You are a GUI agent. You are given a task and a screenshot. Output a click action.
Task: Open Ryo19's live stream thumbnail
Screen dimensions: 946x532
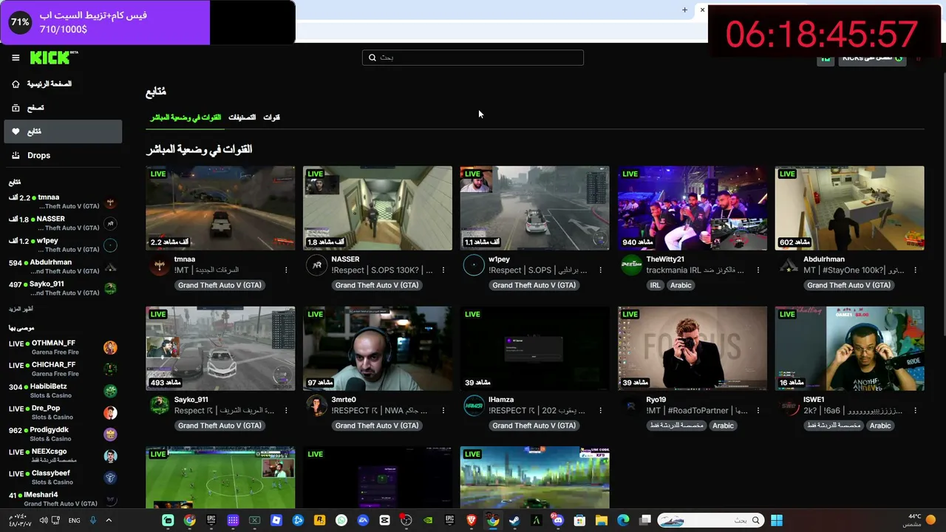[693, 348]
